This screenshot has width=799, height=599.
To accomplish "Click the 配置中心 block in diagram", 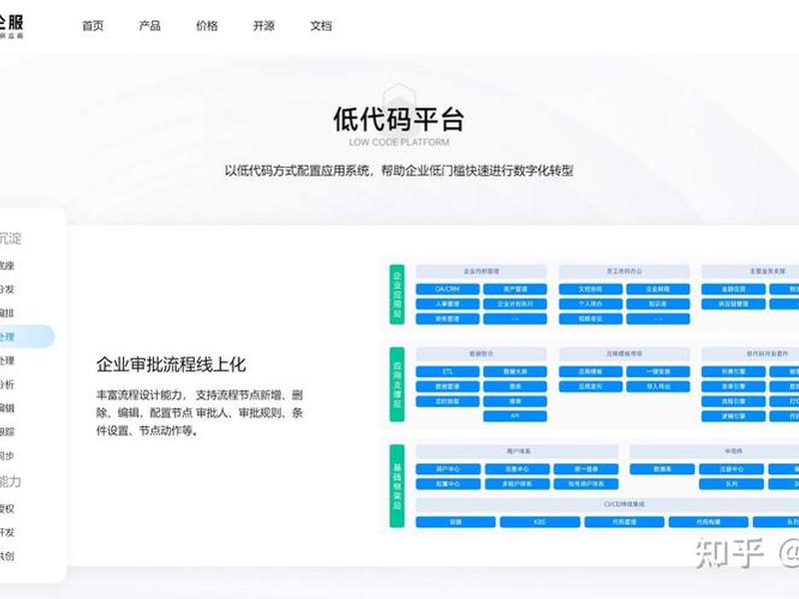I will point(447,484).
